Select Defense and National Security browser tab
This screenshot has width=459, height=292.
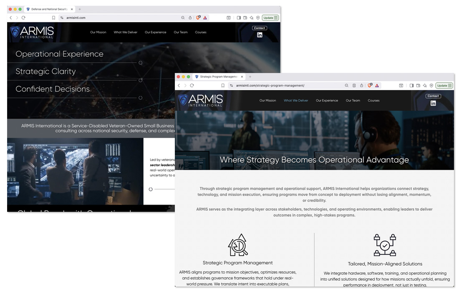49,9
